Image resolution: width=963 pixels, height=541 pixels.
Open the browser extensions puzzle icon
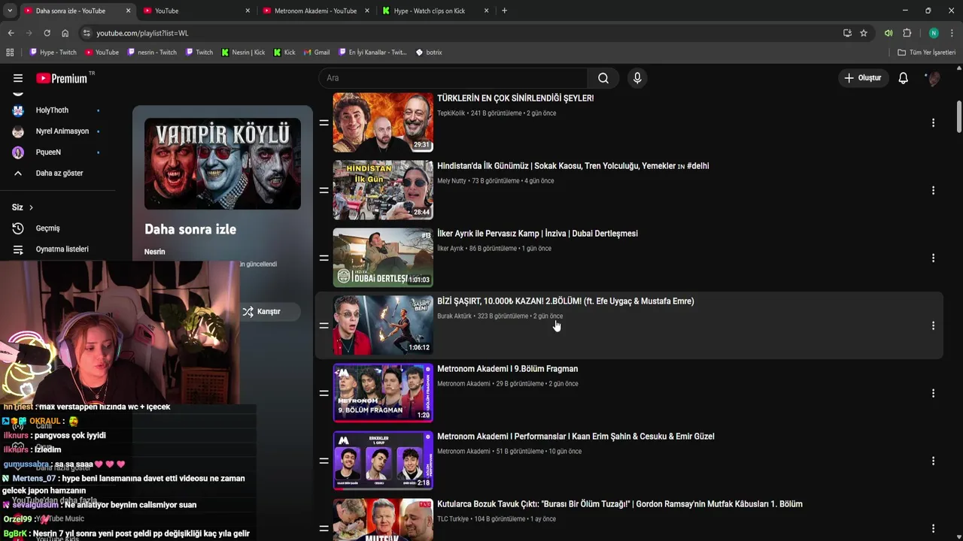point(907,33)
